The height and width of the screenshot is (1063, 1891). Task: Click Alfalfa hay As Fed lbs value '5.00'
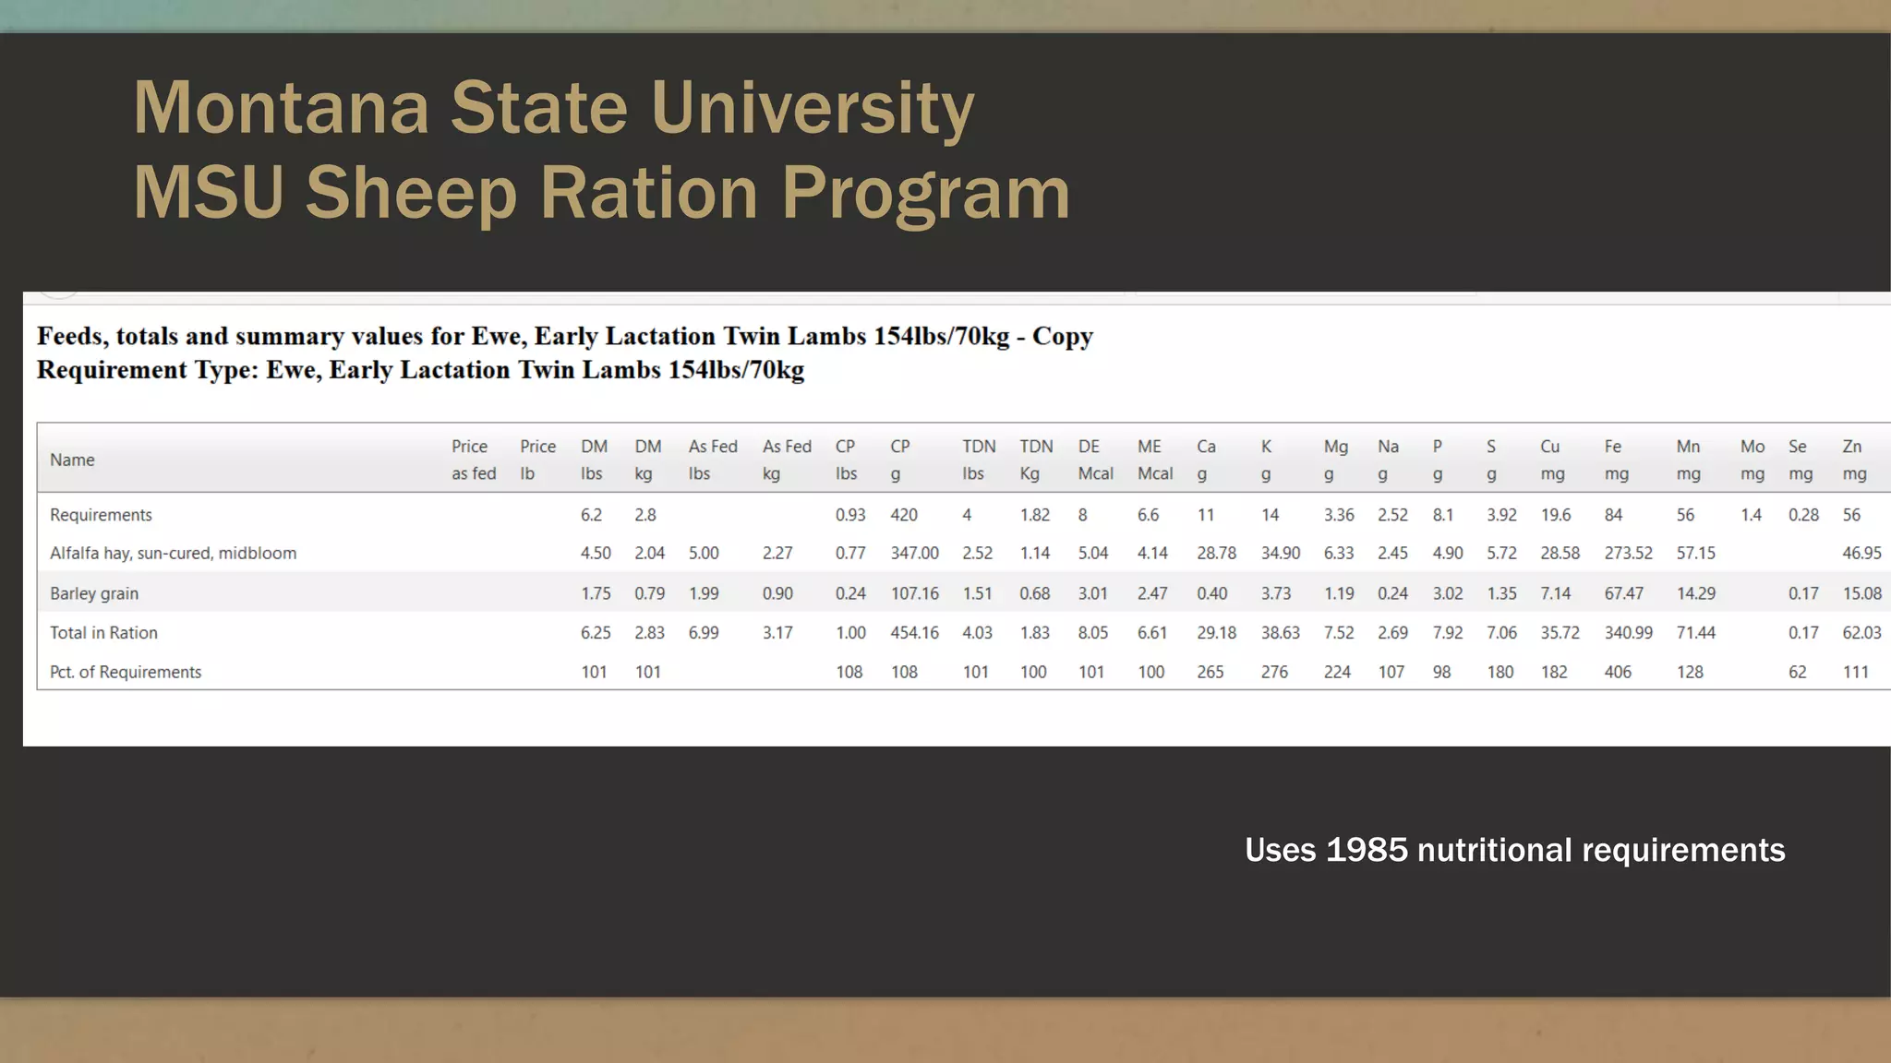[704, 554]
